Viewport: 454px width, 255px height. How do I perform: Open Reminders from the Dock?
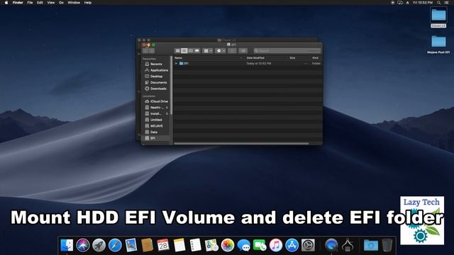[x=195, y=245]
